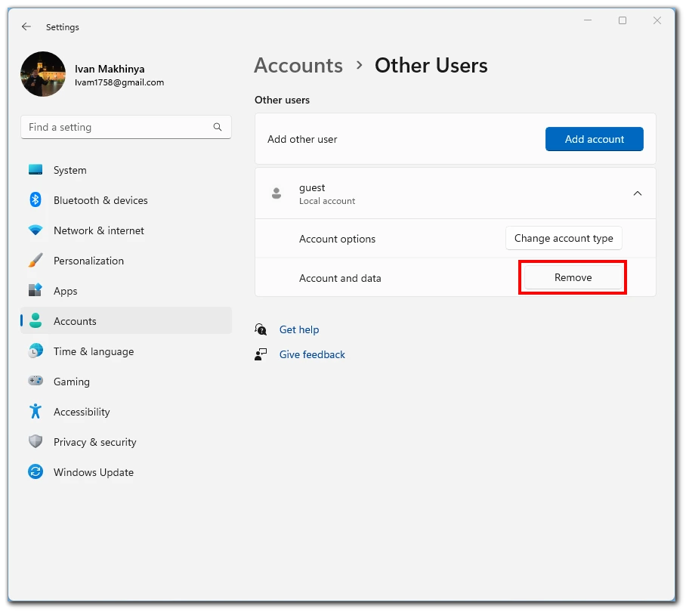Remove the guest account and data
689x615 pixels.
point(573,277)
